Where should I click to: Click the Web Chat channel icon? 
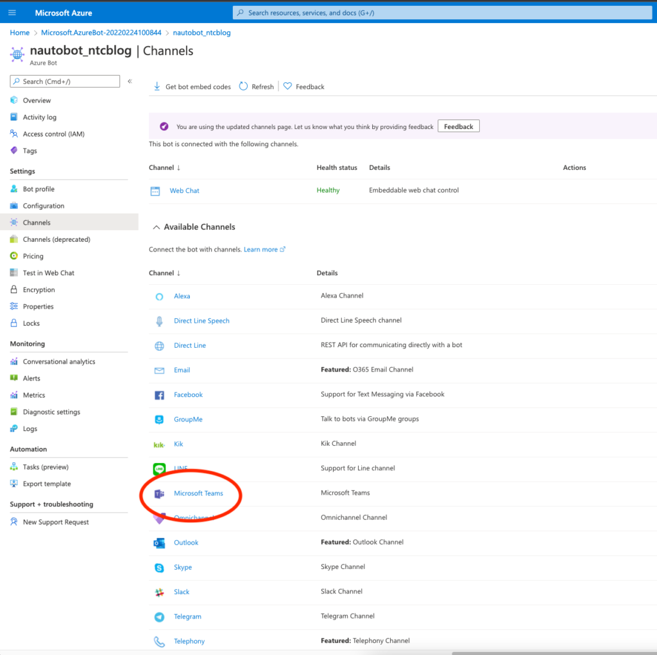click(x=155, y=191)
